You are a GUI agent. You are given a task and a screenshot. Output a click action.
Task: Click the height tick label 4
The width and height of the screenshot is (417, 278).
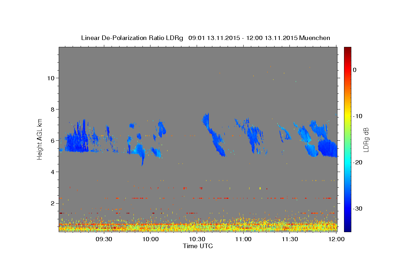52,172
